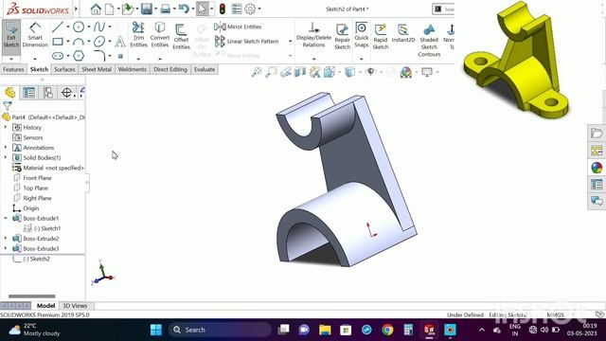Image resolution: width=606 pixels, height=341 pixels.
Task: Toggle Instant2D
Action: coord(402,33)
